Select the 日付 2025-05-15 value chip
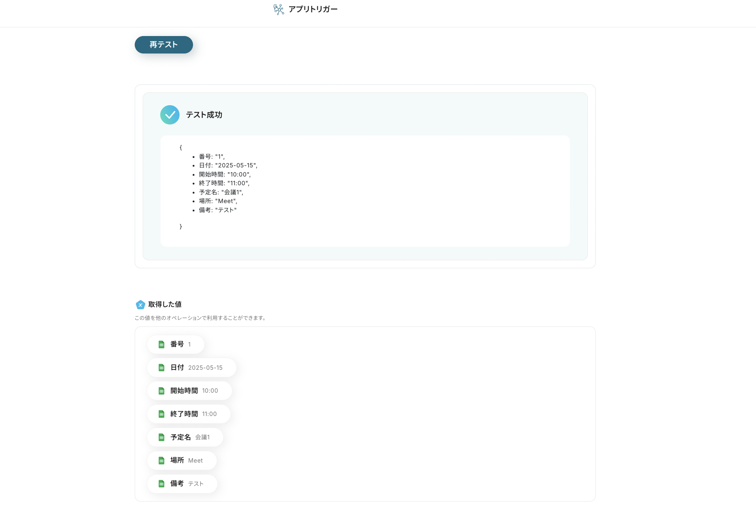The image size is (756, 527). click(x=192, y=368)
